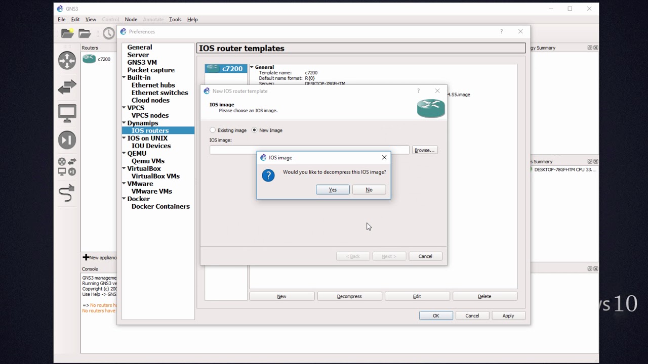This screenshot has width=648, height=364.
Task: Open the Help menu in GNS3
Action: pyautogui.click(x=192, y=19)
